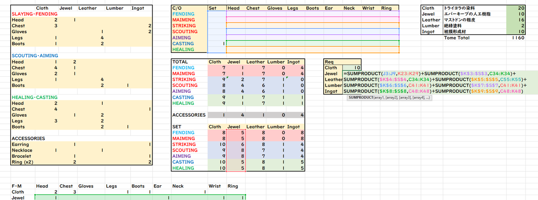
Task: Click the Req header cell
Action: click(328, 61)
